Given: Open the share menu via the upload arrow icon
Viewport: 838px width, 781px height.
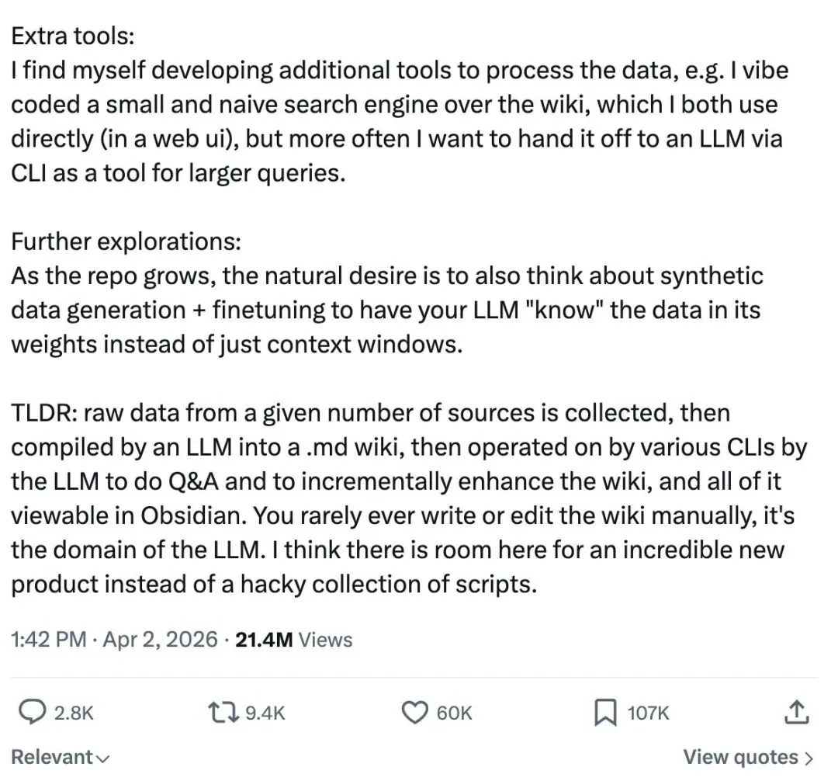Looking at the screenshot, I should pyautogui.click(x=796, y=712).
